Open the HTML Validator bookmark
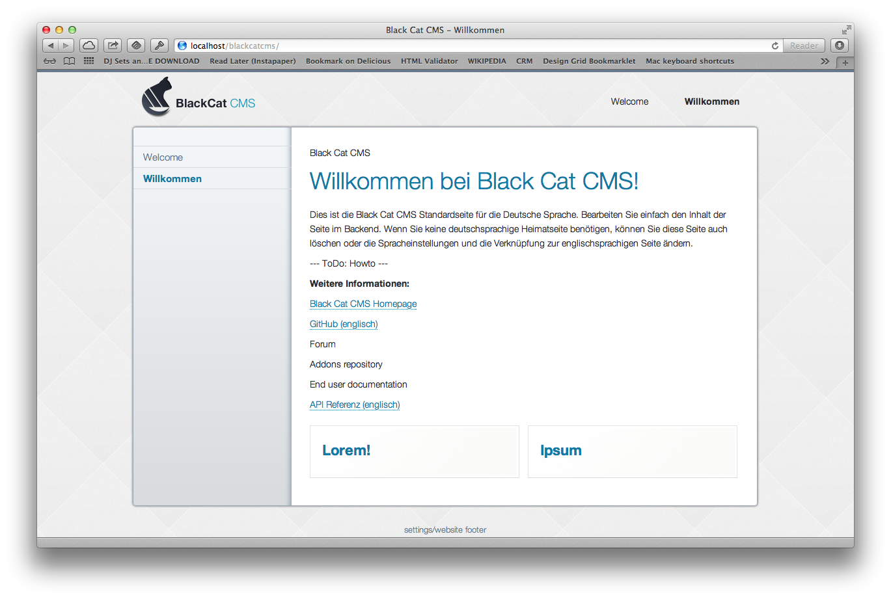891x599 pixels. point(430,61)
